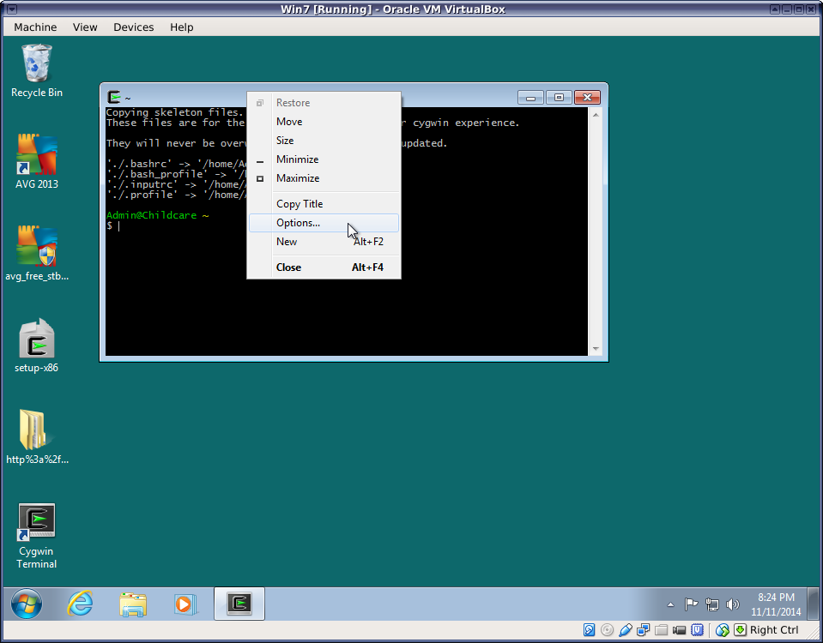The width and height of the screenshot is (823, 643).
Task: Click the network tray icon
Action: click(711, 604)
